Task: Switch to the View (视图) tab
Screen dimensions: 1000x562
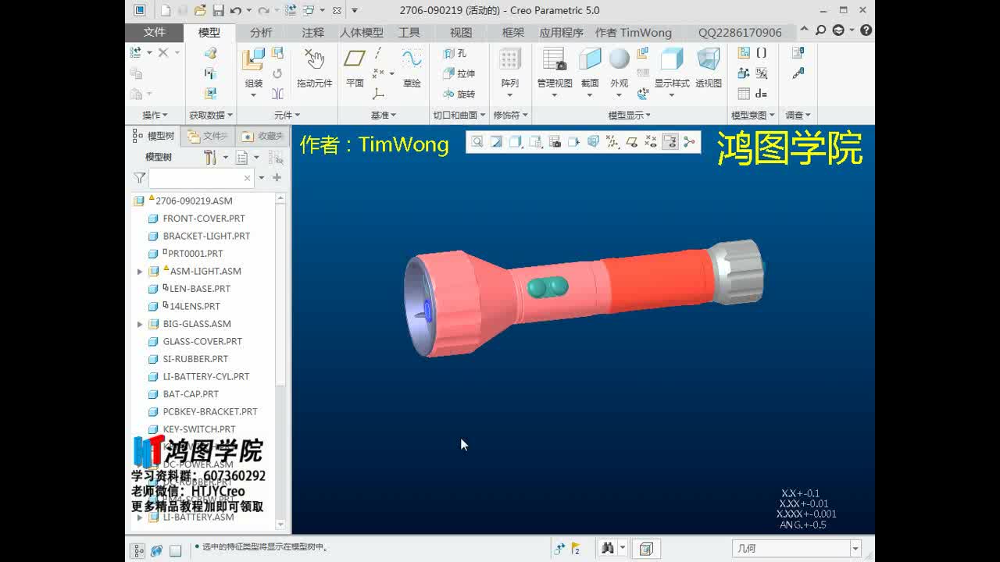Action: tap(461, 32)
